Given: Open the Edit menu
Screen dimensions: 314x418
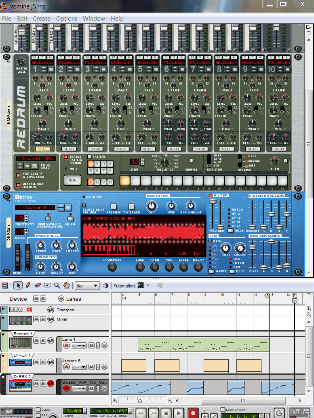Looking at the screenshot, I should click(x=22, y=19).
